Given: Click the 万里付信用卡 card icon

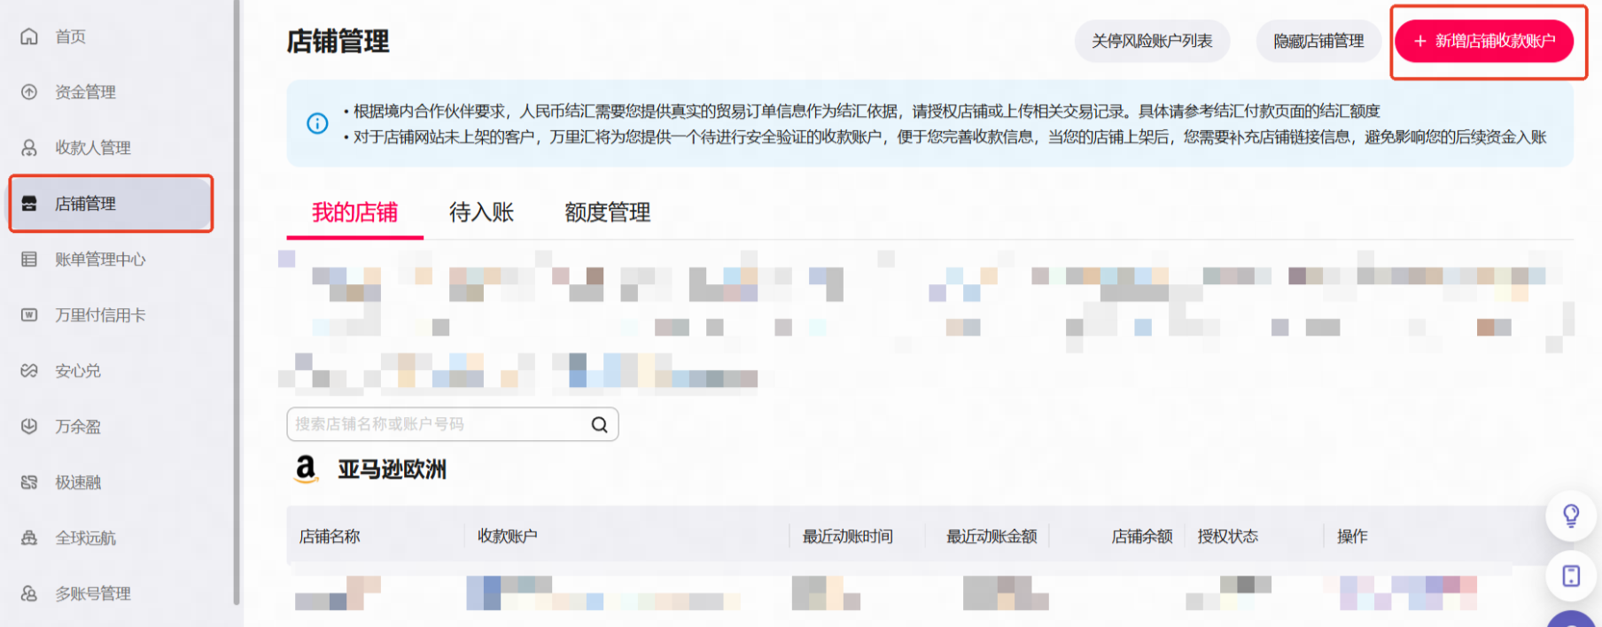Looking at the screenshot, I should 29,315.
